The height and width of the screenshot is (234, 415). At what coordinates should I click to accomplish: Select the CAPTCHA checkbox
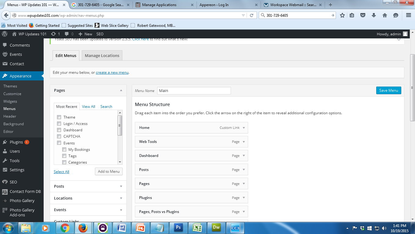pos(59,136)
